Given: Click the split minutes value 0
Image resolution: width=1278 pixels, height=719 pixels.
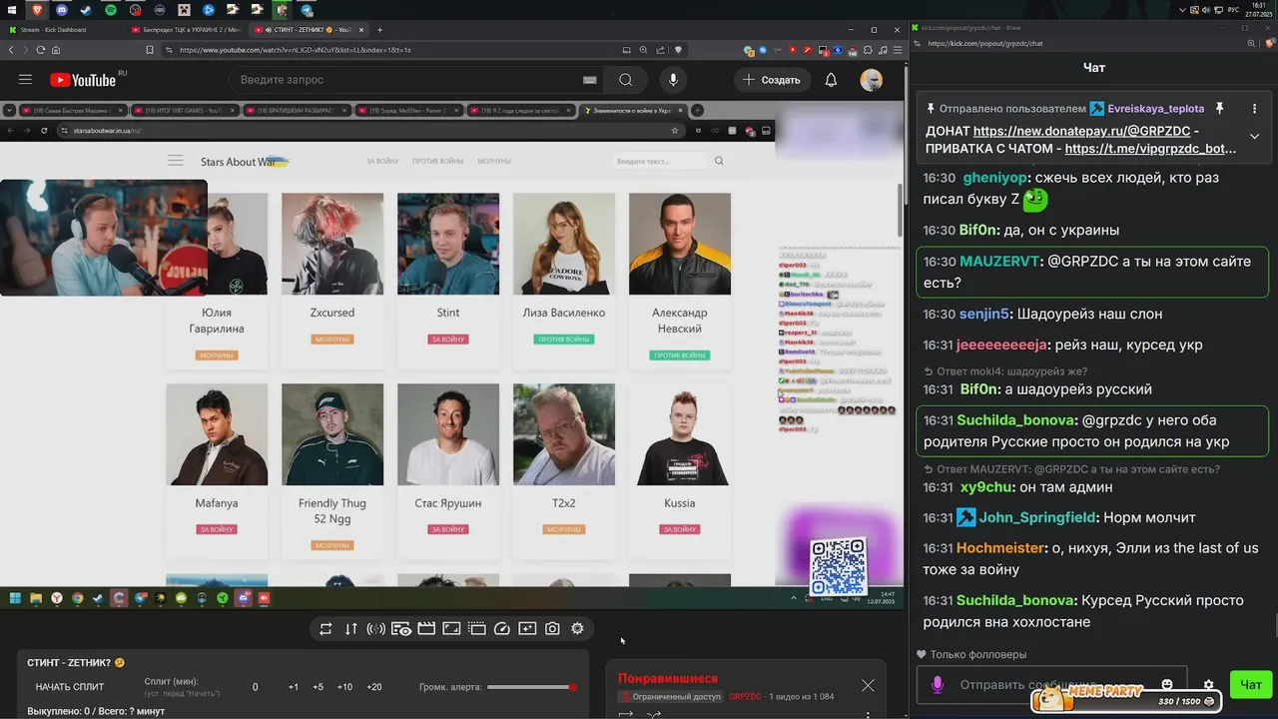Looking at the screenshot, I should (255, 687).
